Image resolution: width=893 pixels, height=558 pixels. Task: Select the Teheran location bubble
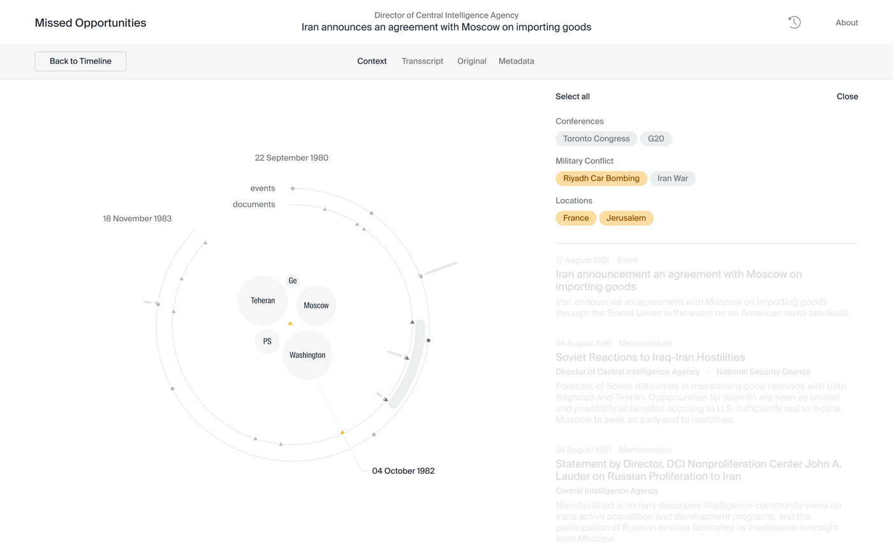[263, 300]
